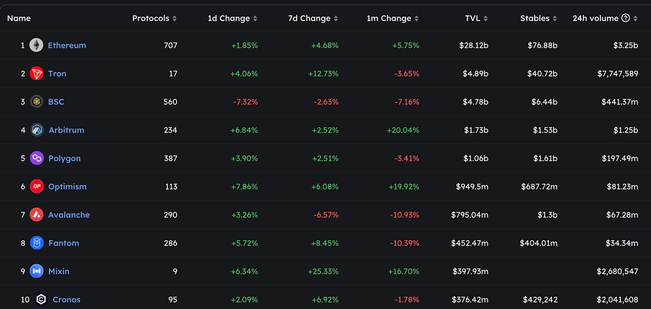Select Ethereum TVL value $28.12b
Image resolution: width=651 pixels, height=309 pixels.
coord(474,45)
